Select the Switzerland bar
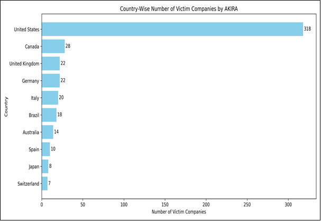Viewport: 321px width, 221px height. click(44, 183)
